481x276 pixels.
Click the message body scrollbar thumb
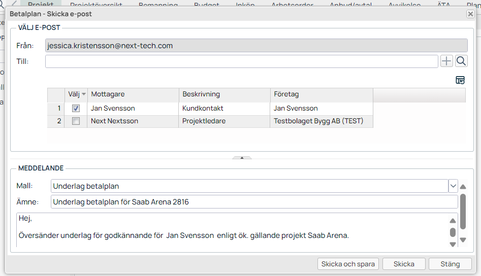tap(453, 232)
